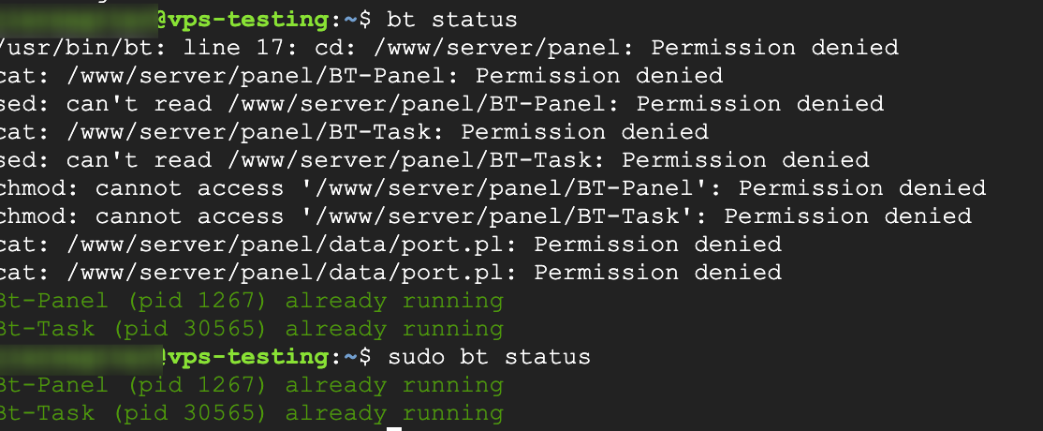Click the terminal cursor block at bottom
Screen dimensions: 1043x431
(394, 429)
